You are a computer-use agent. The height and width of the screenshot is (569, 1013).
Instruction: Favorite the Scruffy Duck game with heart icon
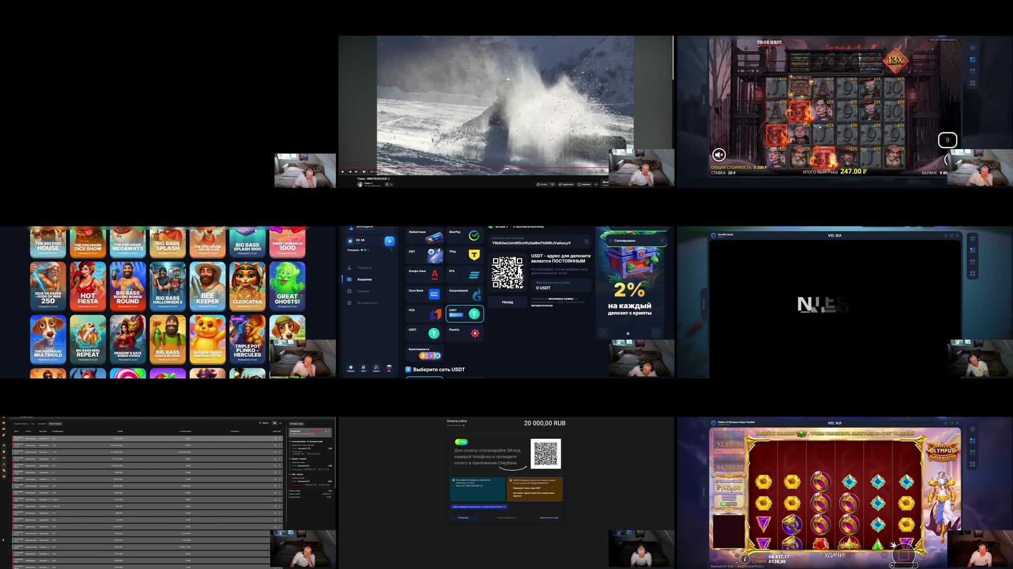(952, 236)
